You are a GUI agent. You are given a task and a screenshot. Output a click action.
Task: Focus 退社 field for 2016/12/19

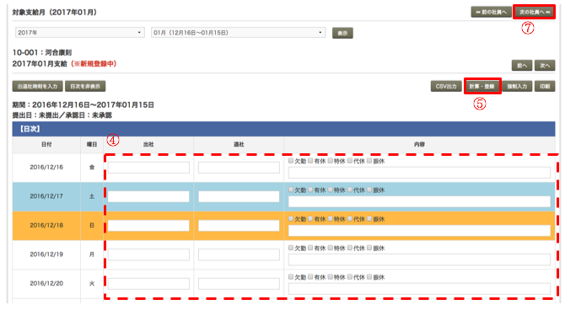[239, 254]
